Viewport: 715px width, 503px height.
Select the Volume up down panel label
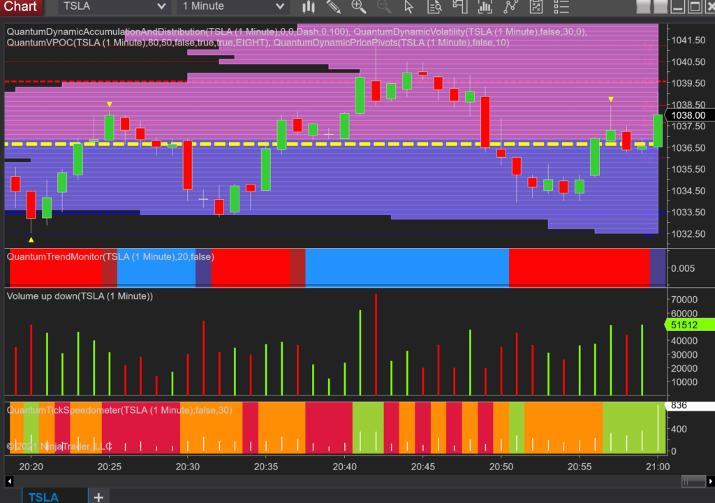click(x=80, y=296)
